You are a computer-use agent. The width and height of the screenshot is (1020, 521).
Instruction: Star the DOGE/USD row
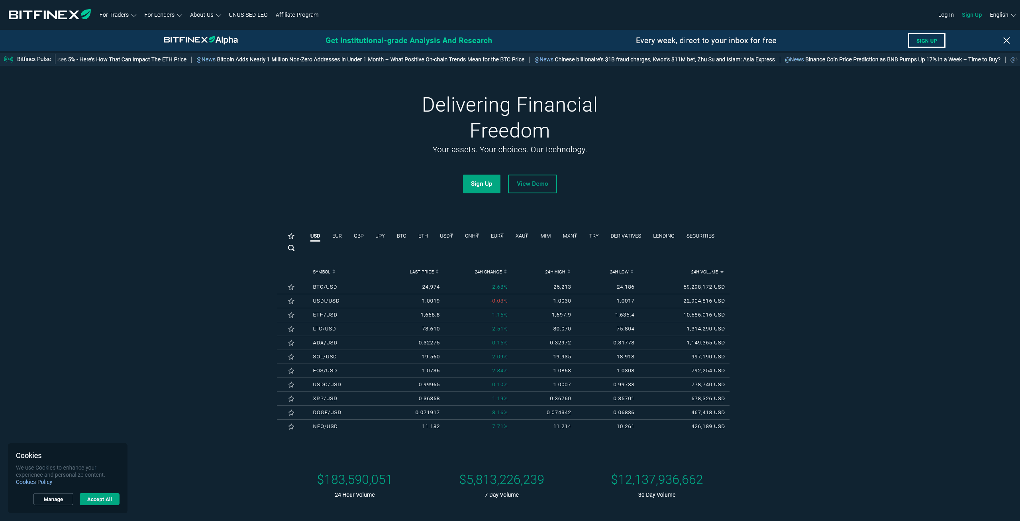point(291,413)
